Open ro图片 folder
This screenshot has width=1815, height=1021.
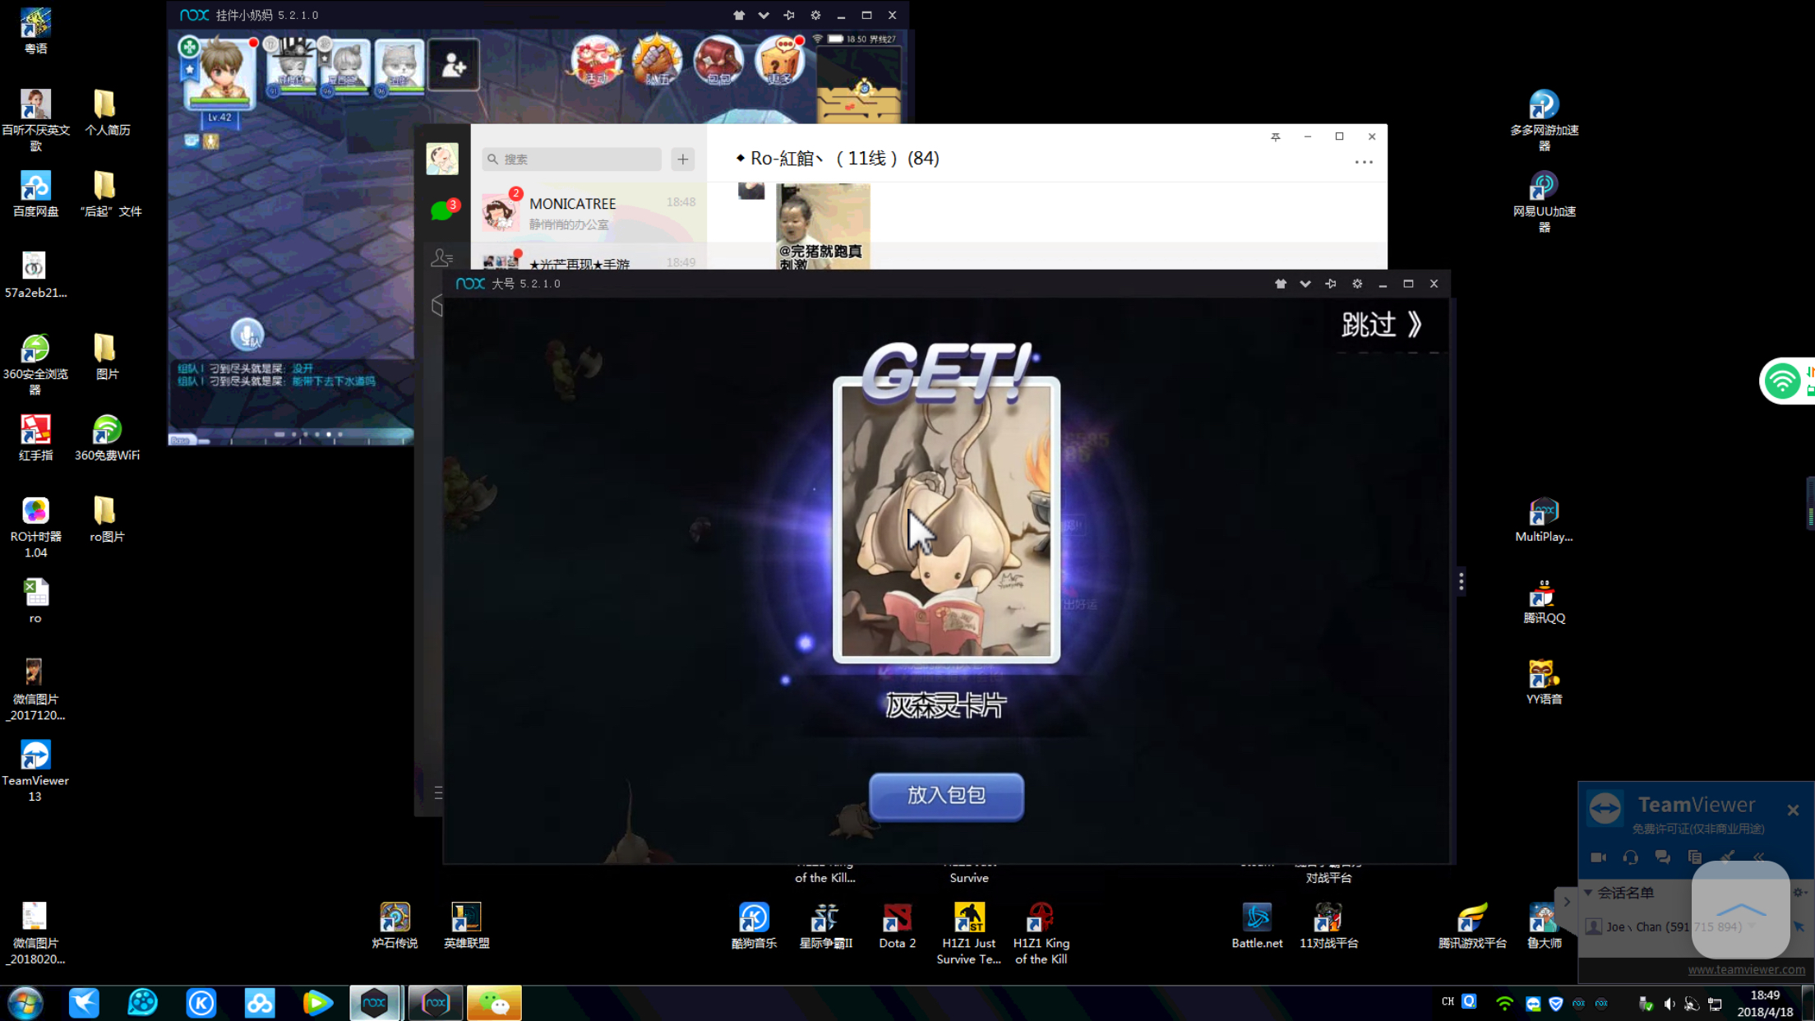107,520
